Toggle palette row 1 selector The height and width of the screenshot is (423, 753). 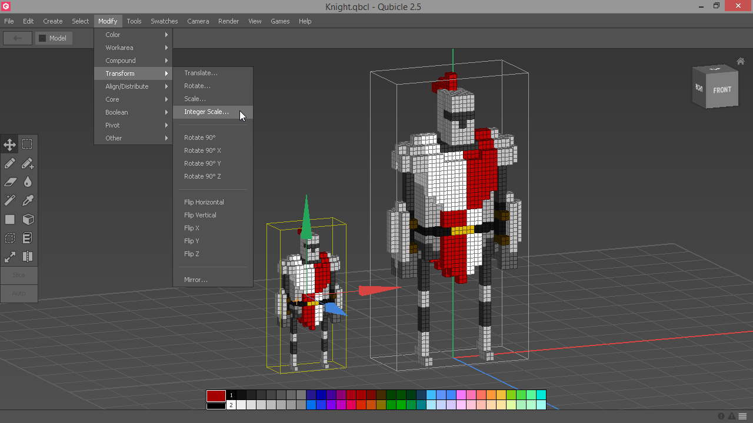231,395
